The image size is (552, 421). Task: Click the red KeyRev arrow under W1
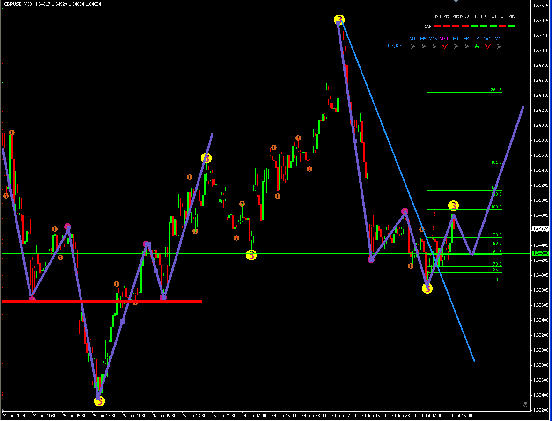487,46
